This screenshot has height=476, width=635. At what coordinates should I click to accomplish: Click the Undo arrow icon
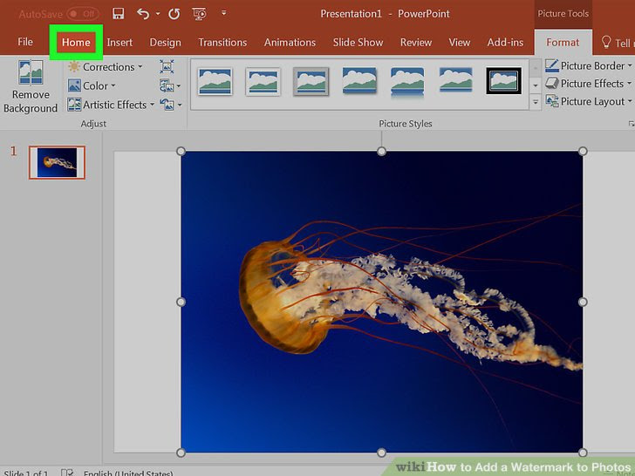point(143,14)
